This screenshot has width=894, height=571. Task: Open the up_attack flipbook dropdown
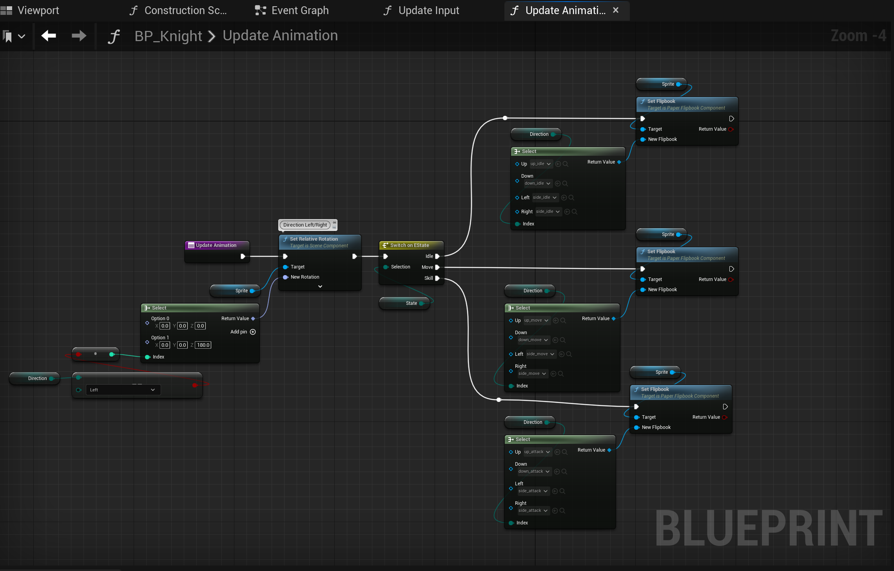coord(537,452)
